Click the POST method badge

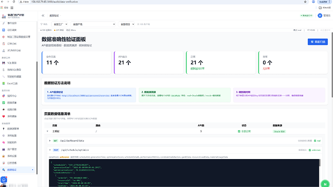[x=56, y=150]
